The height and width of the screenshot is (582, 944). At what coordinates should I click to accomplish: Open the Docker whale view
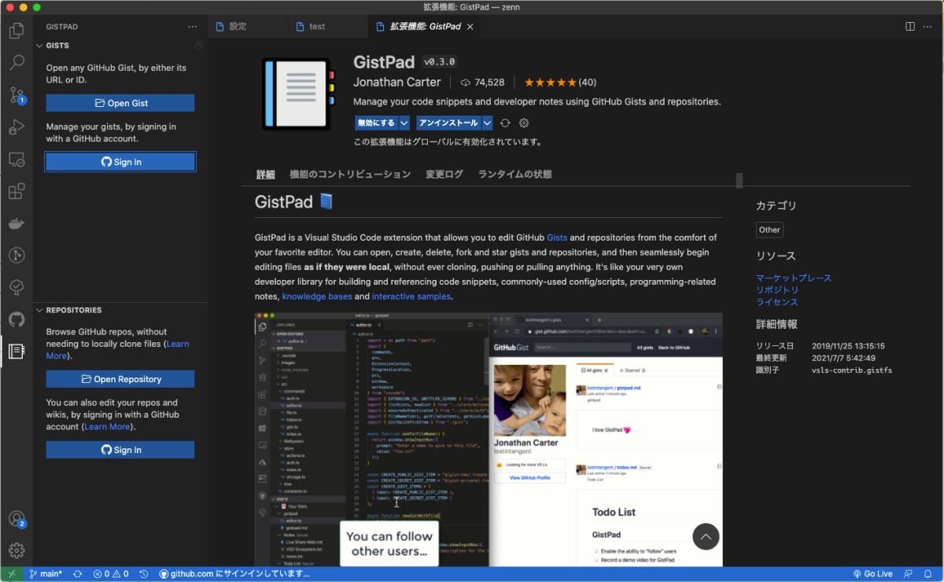point(16,223)
